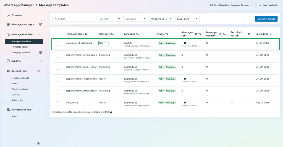Open Phone numbers page
This screenshot has width=283, height=147.
click(x=20, y=89)
